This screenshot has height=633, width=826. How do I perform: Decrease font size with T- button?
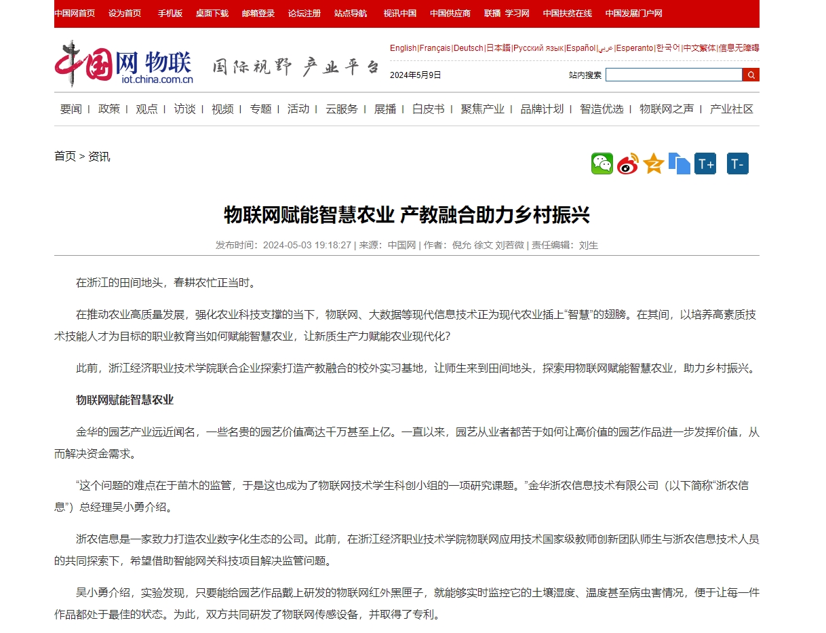coord(738,164)
